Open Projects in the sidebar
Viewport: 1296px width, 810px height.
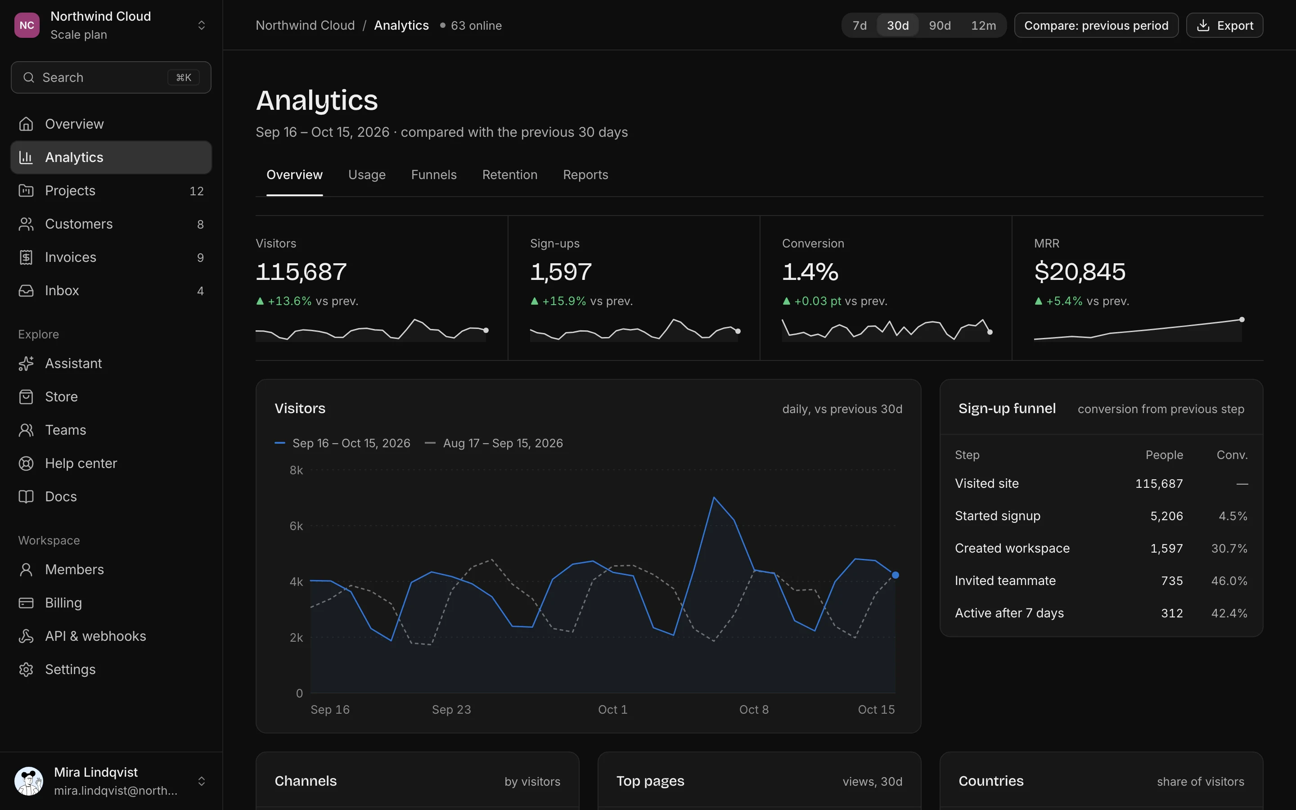pos(111,190)
